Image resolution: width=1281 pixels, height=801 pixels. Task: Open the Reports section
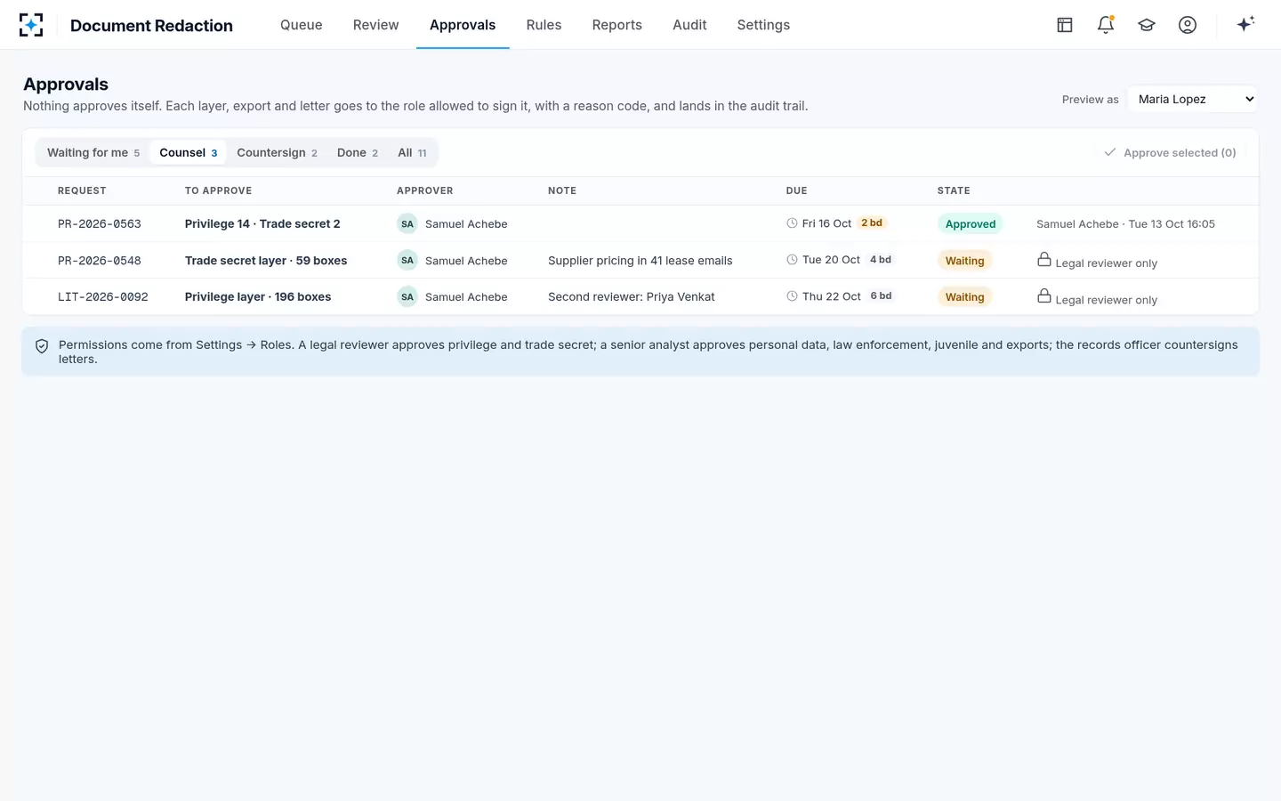617,25
